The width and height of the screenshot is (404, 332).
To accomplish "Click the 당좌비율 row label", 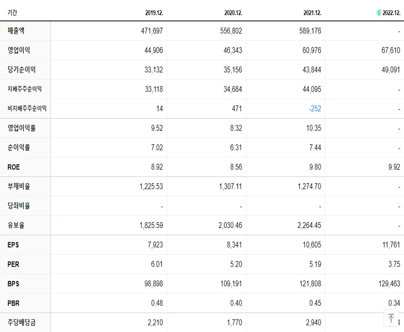I will [x=19, y=206].
